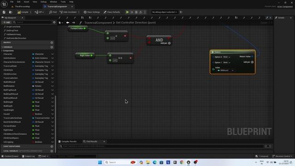Compile the blueprint
This screenshot has height=166, width=295.
(23, 12)
